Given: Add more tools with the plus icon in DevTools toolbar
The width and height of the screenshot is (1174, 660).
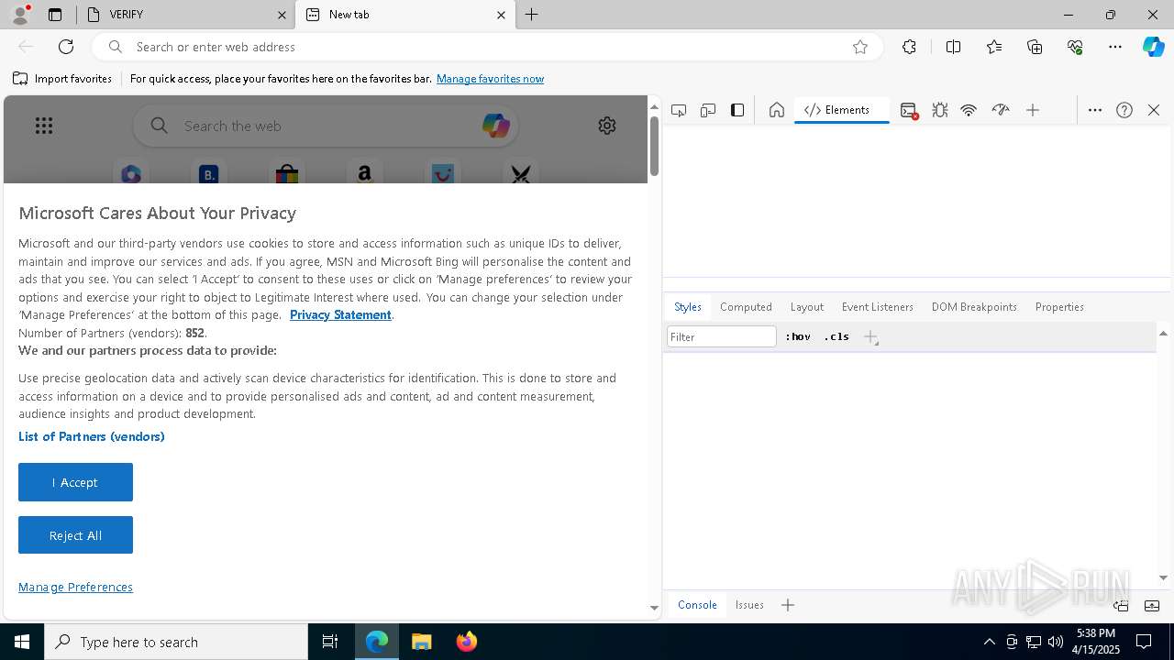Looking at the screenshot, I should point(1033,110).
